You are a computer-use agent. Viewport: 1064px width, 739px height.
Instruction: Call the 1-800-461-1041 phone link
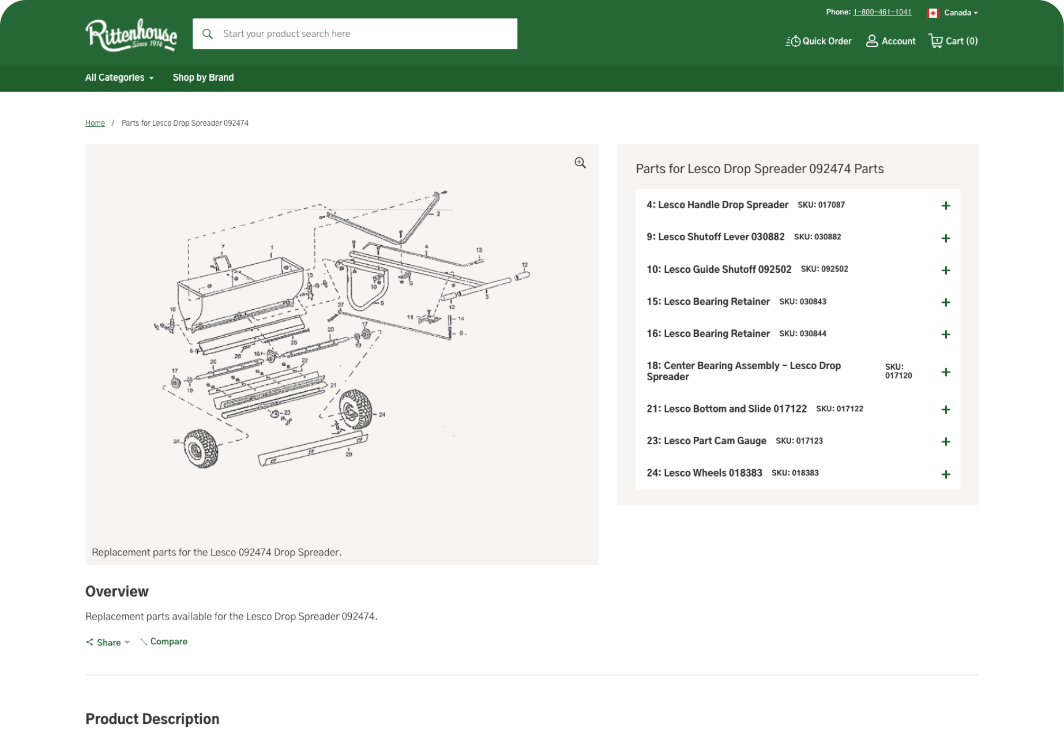pyautogui.click(x=882, y=12)
